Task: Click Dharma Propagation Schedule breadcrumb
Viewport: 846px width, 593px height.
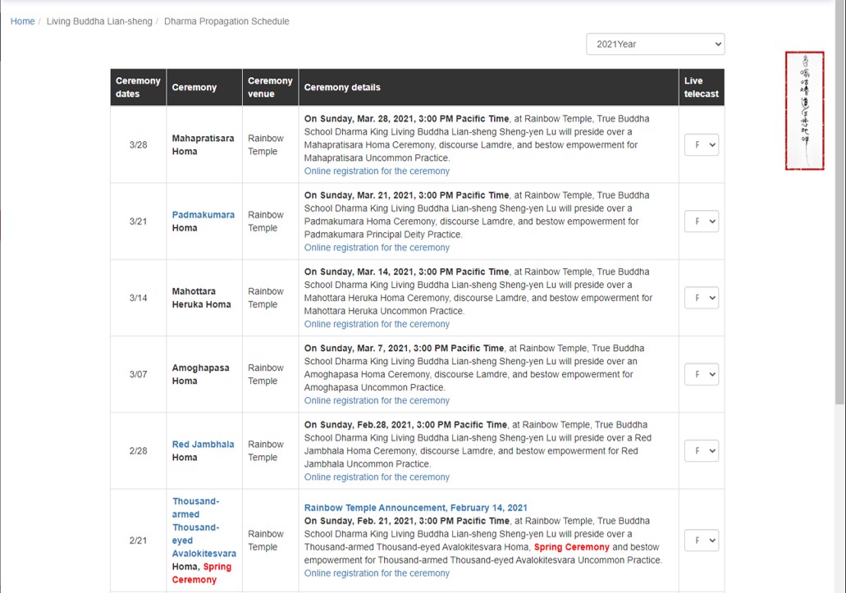Action: 226,21
